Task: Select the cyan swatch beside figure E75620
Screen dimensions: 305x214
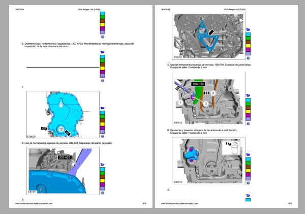Action: [x=102, y=113]
